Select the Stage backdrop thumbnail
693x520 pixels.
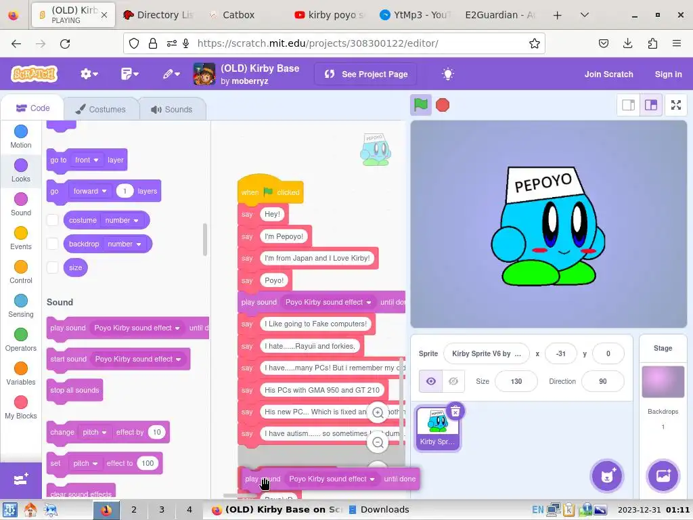pyautogui.click(x=663, y=382)
